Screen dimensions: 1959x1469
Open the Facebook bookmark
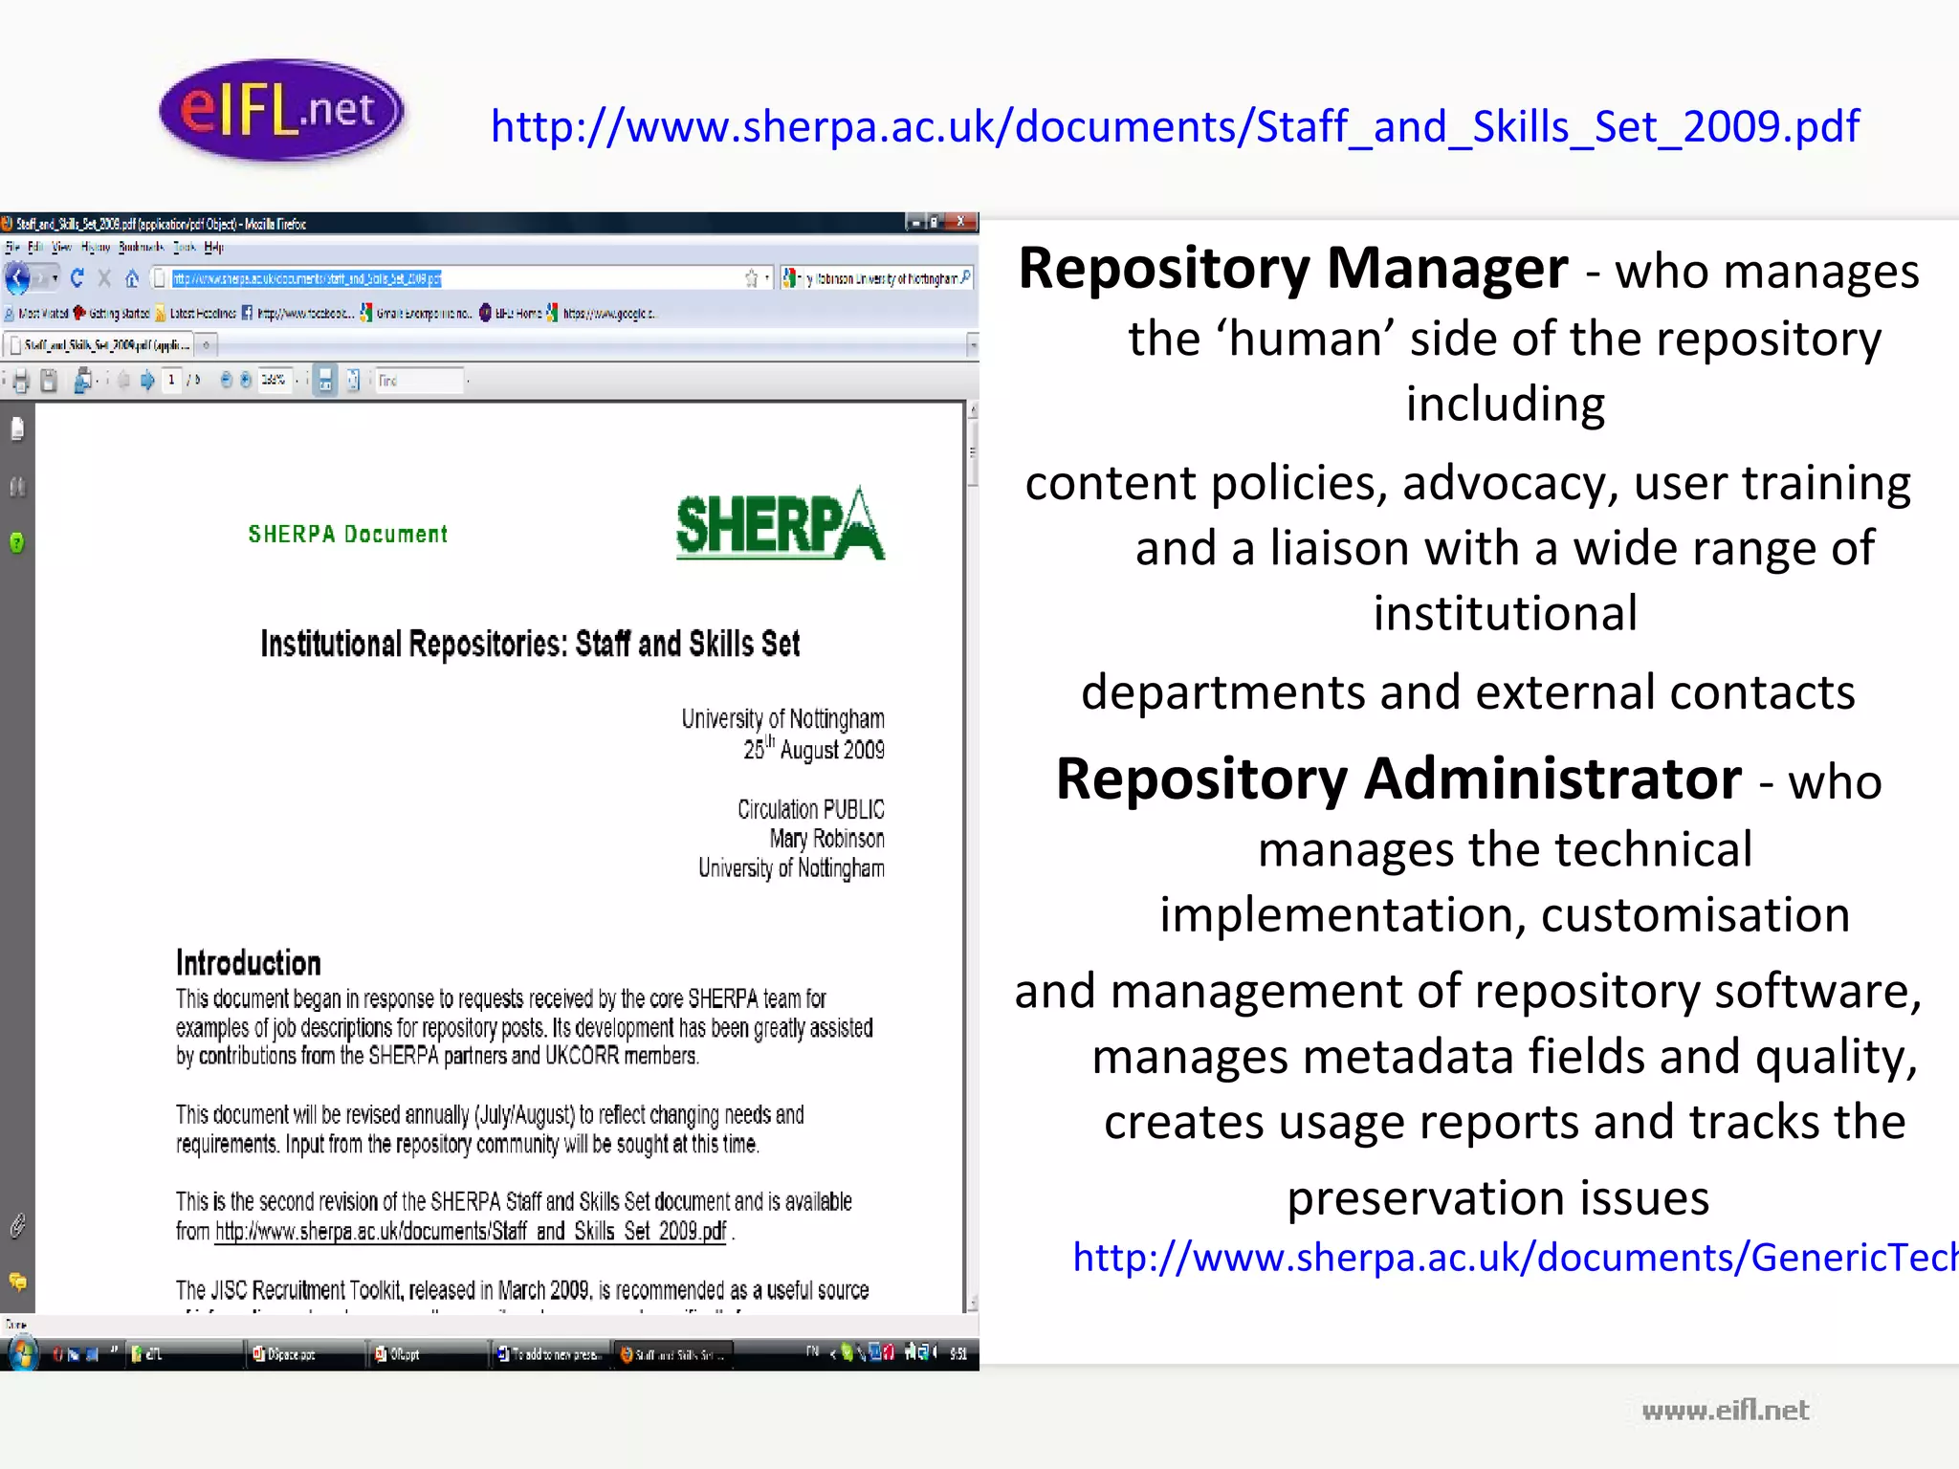pos(297,313)
